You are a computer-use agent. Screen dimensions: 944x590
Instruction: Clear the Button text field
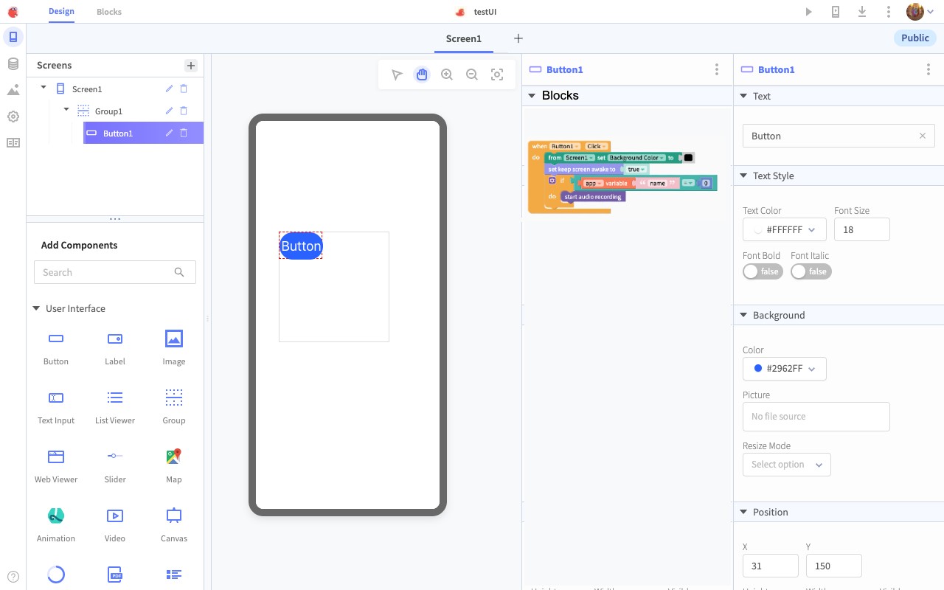click(923, 136)
